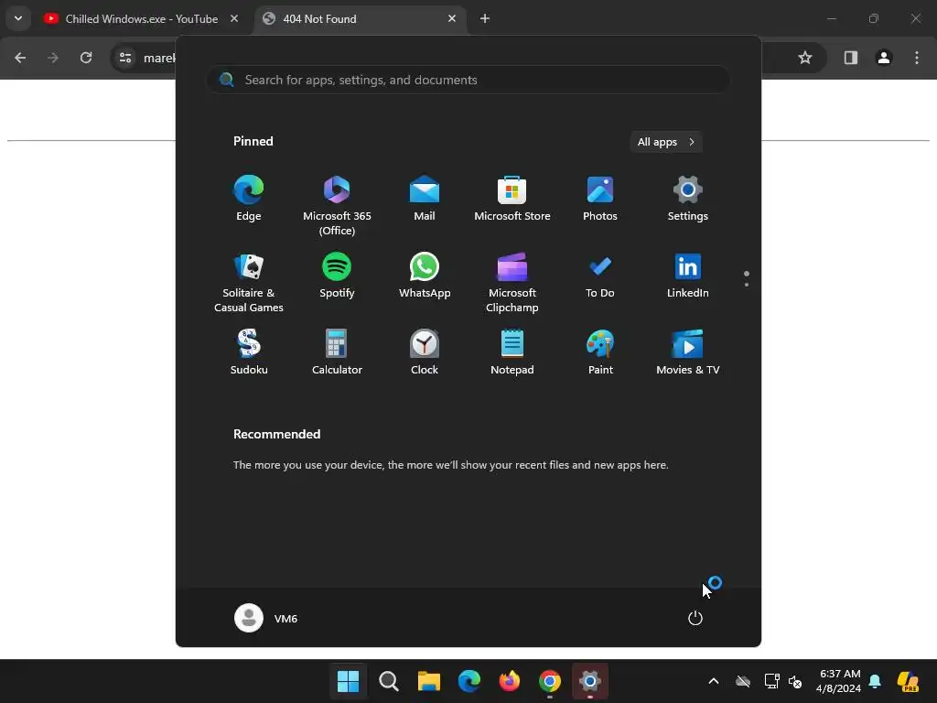Launch Solitaire & Casual Games
This screenshot has height=703, width=937.
[249, 283]
